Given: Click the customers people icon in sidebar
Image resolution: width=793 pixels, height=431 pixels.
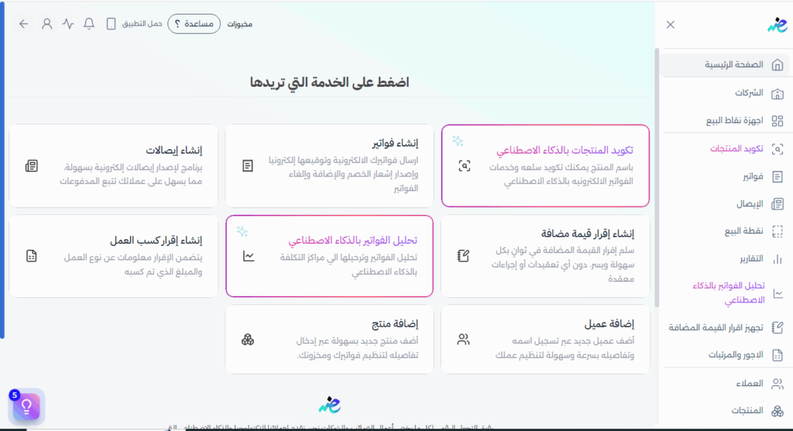Looking at the screenshot, I should coord(778,384).
